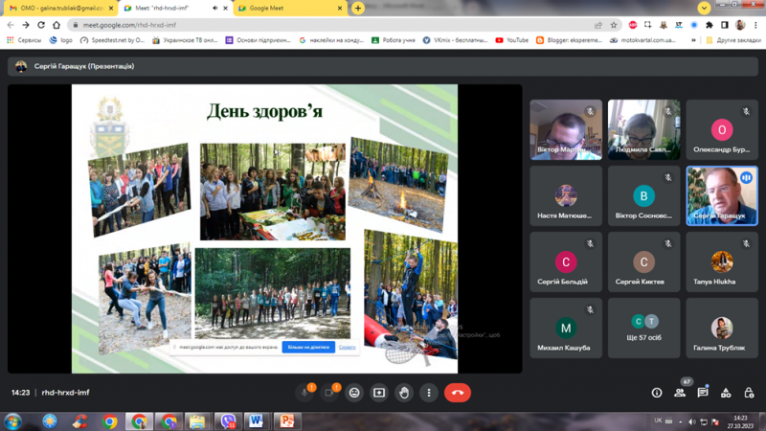Close the Gmail OMO tab
Viewport: 766px width, 431px height.
tap(111, 9)
